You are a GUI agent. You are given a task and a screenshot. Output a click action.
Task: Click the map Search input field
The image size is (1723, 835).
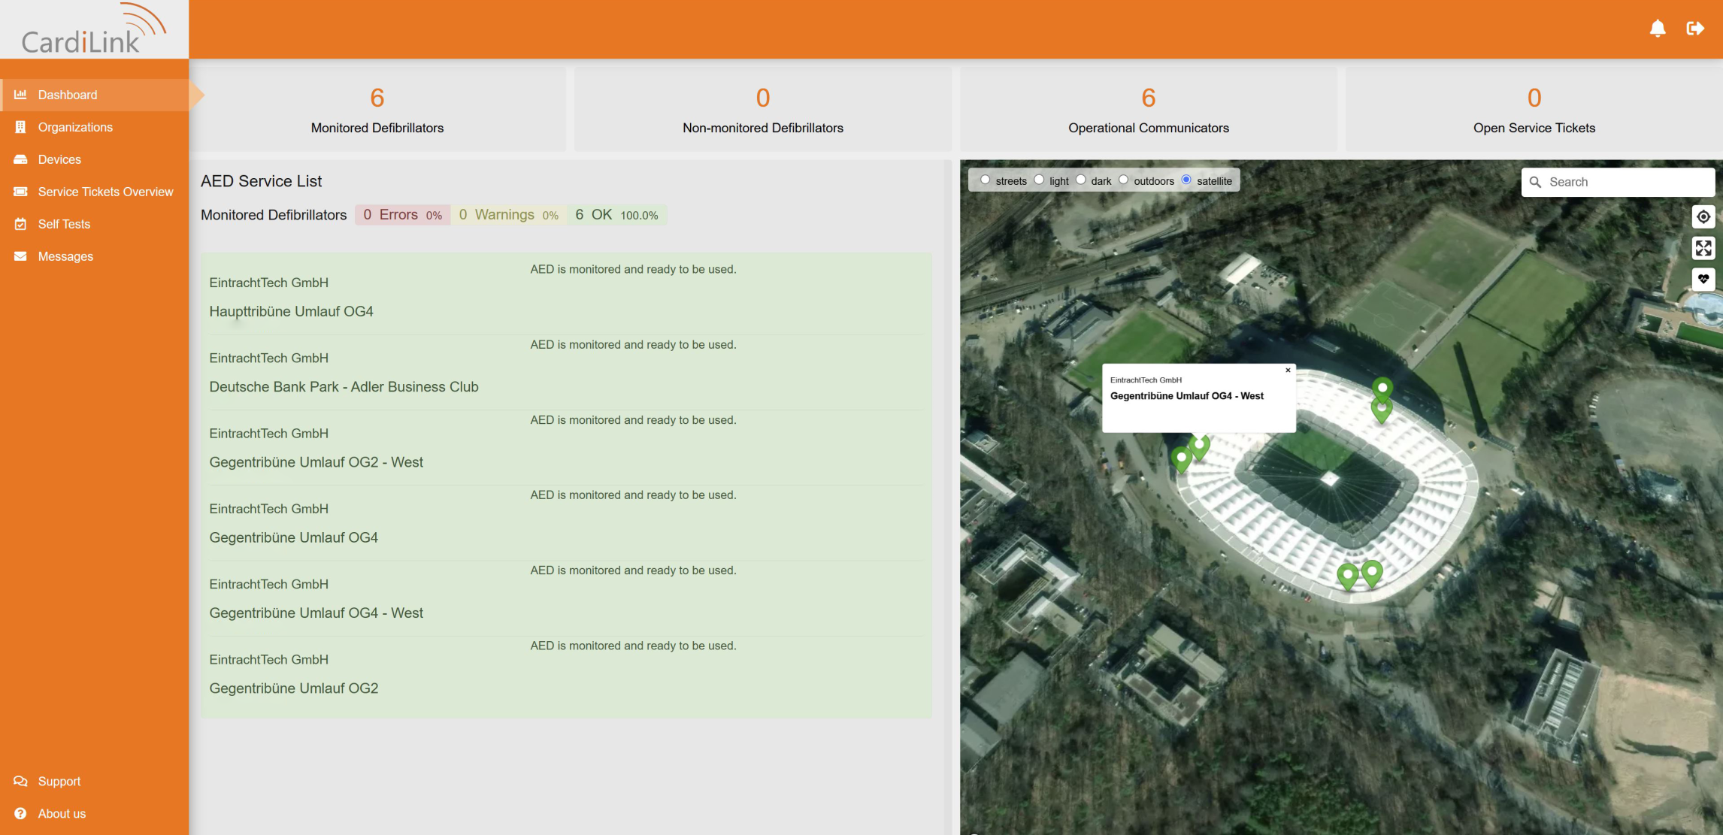pyautogui.click(x=1618, y=182)
